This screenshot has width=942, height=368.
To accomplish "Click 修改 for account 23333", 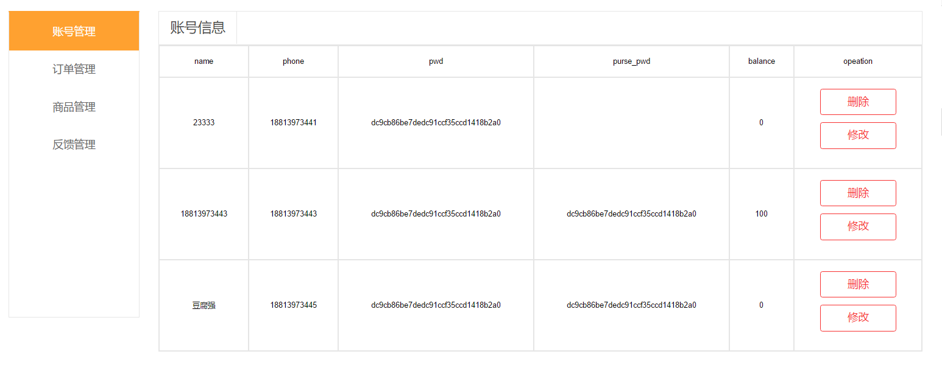I will click(857, 135).
